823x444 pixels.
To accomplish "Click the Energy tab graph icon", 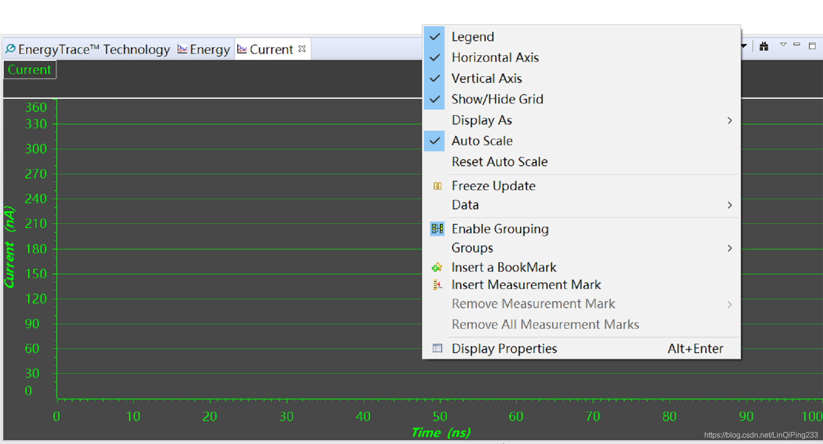I will [x=182, y=49].
